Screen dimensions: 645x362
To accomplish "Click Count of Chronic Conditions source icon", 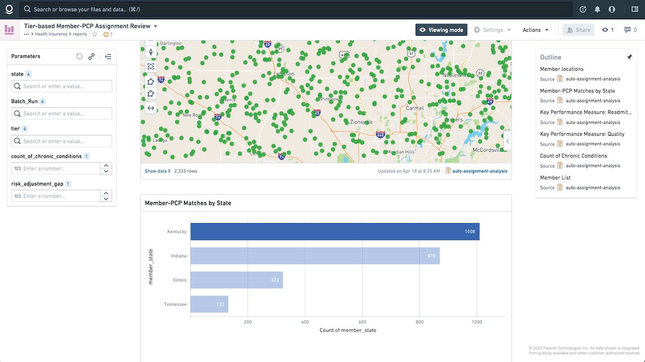I will coord(560,166).
